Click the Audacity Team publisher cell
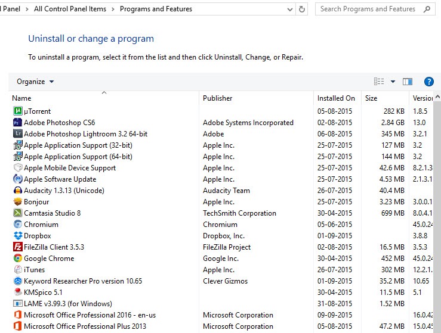 (x=226, y=191)
